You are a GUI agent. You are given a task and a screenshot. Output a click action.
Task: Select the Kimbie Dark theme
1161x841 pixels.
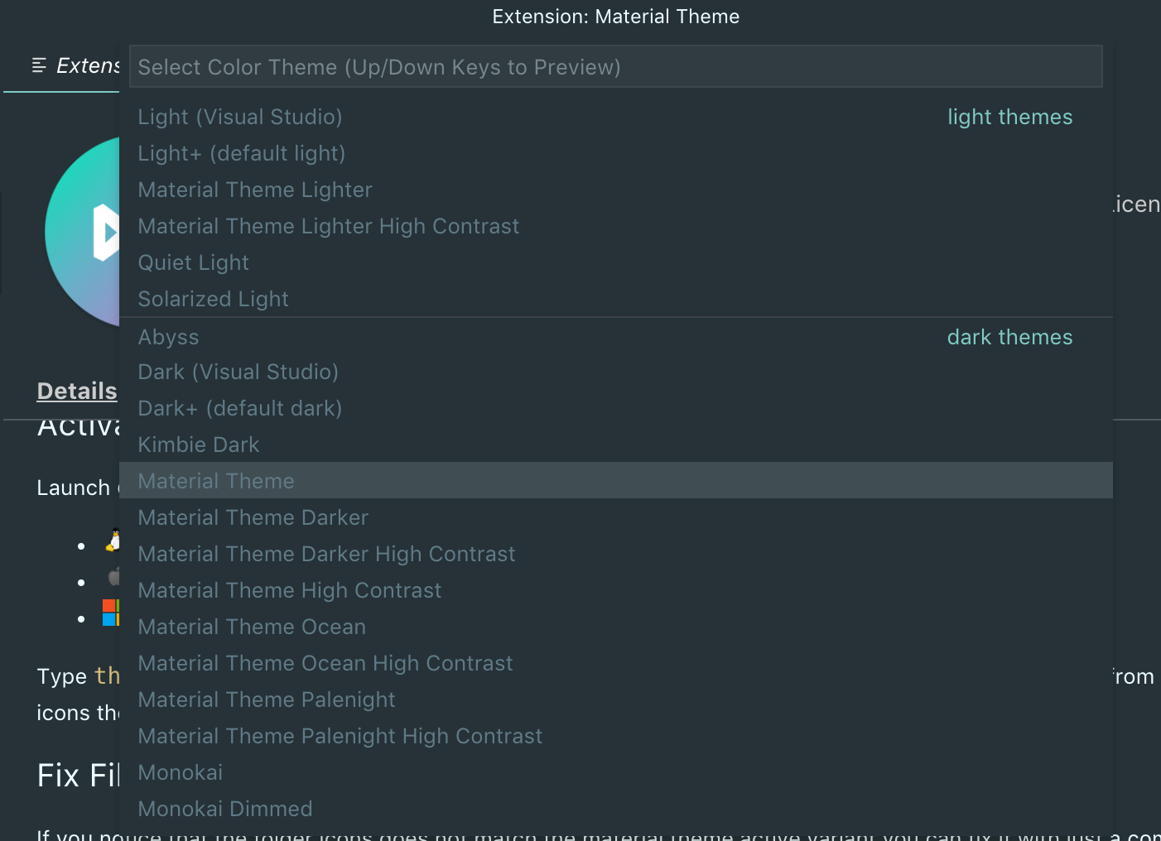pos(199,445)
